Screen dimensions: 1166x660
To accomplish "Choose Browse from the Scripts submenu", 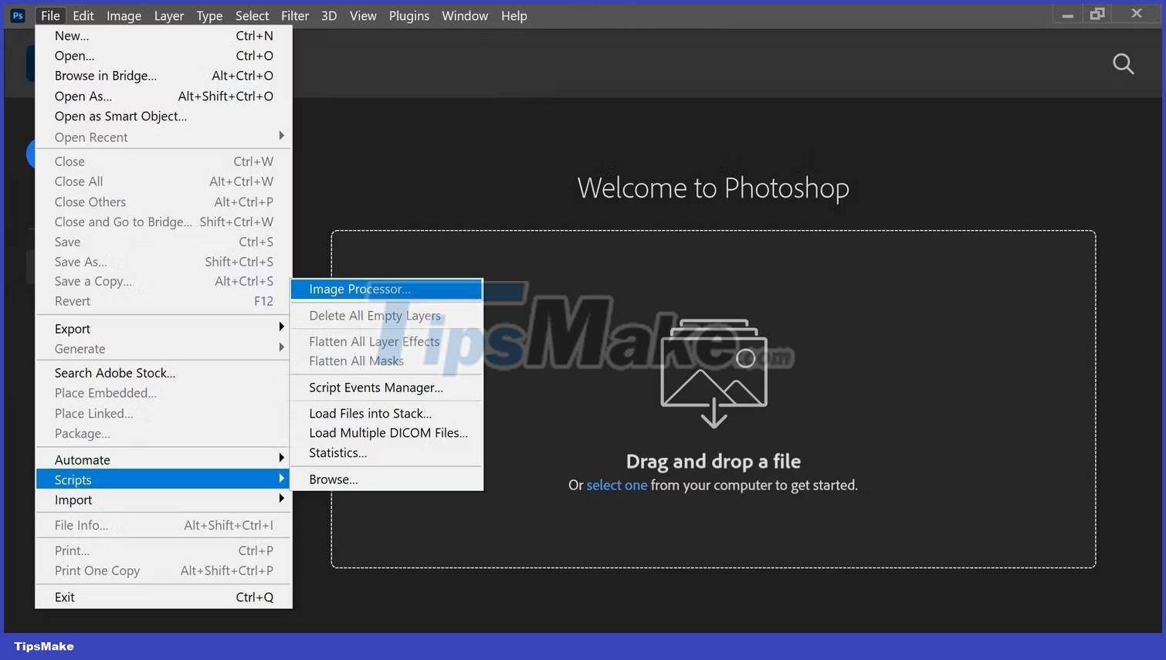I will click(333, 479).
